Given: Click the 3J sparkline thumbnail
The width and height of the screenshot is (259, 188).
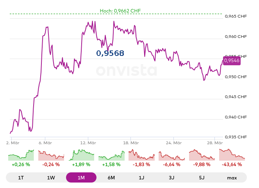Looking at the screenshot, I should [x=171, y=155].
